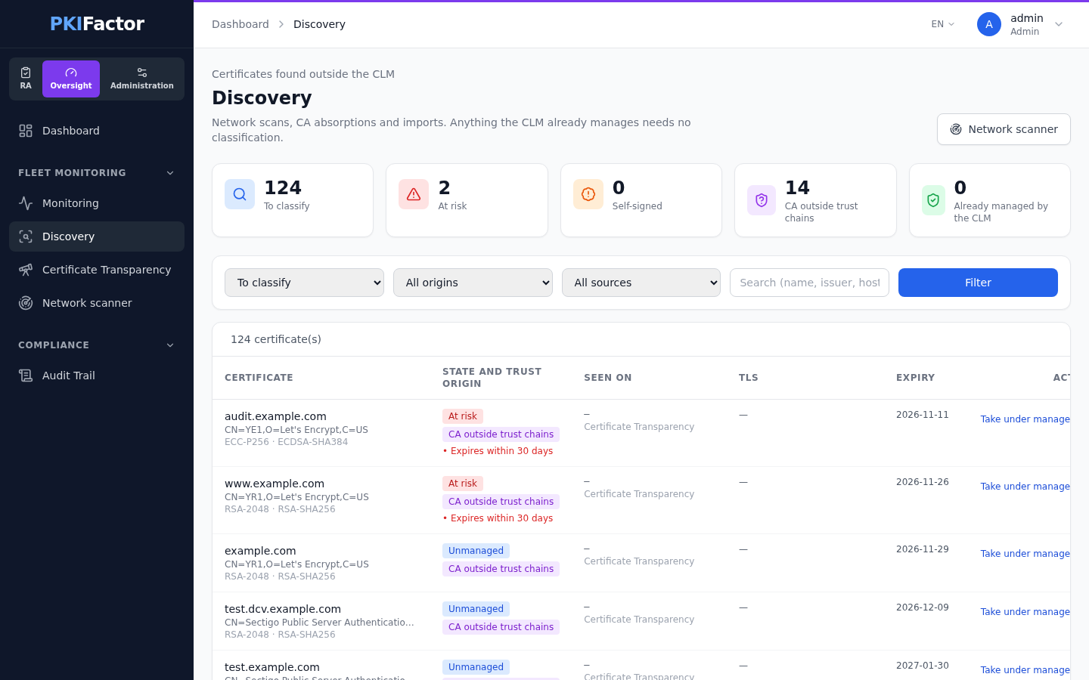Click the Already managed green shield icon

(933, 200)
